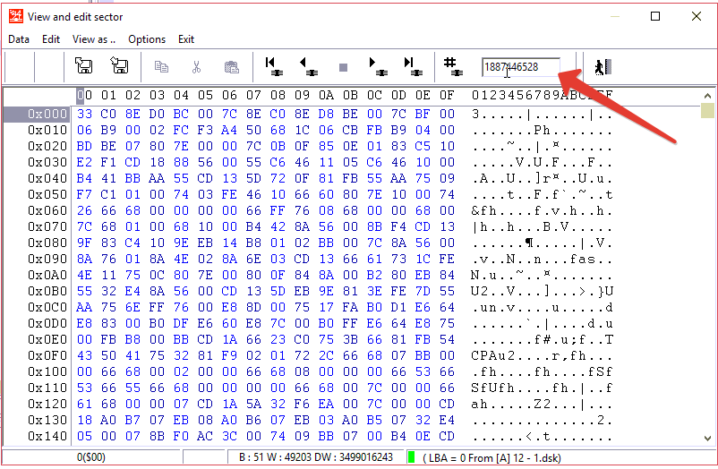
Task: Jump to the last sector
Action: coord(412,66)
